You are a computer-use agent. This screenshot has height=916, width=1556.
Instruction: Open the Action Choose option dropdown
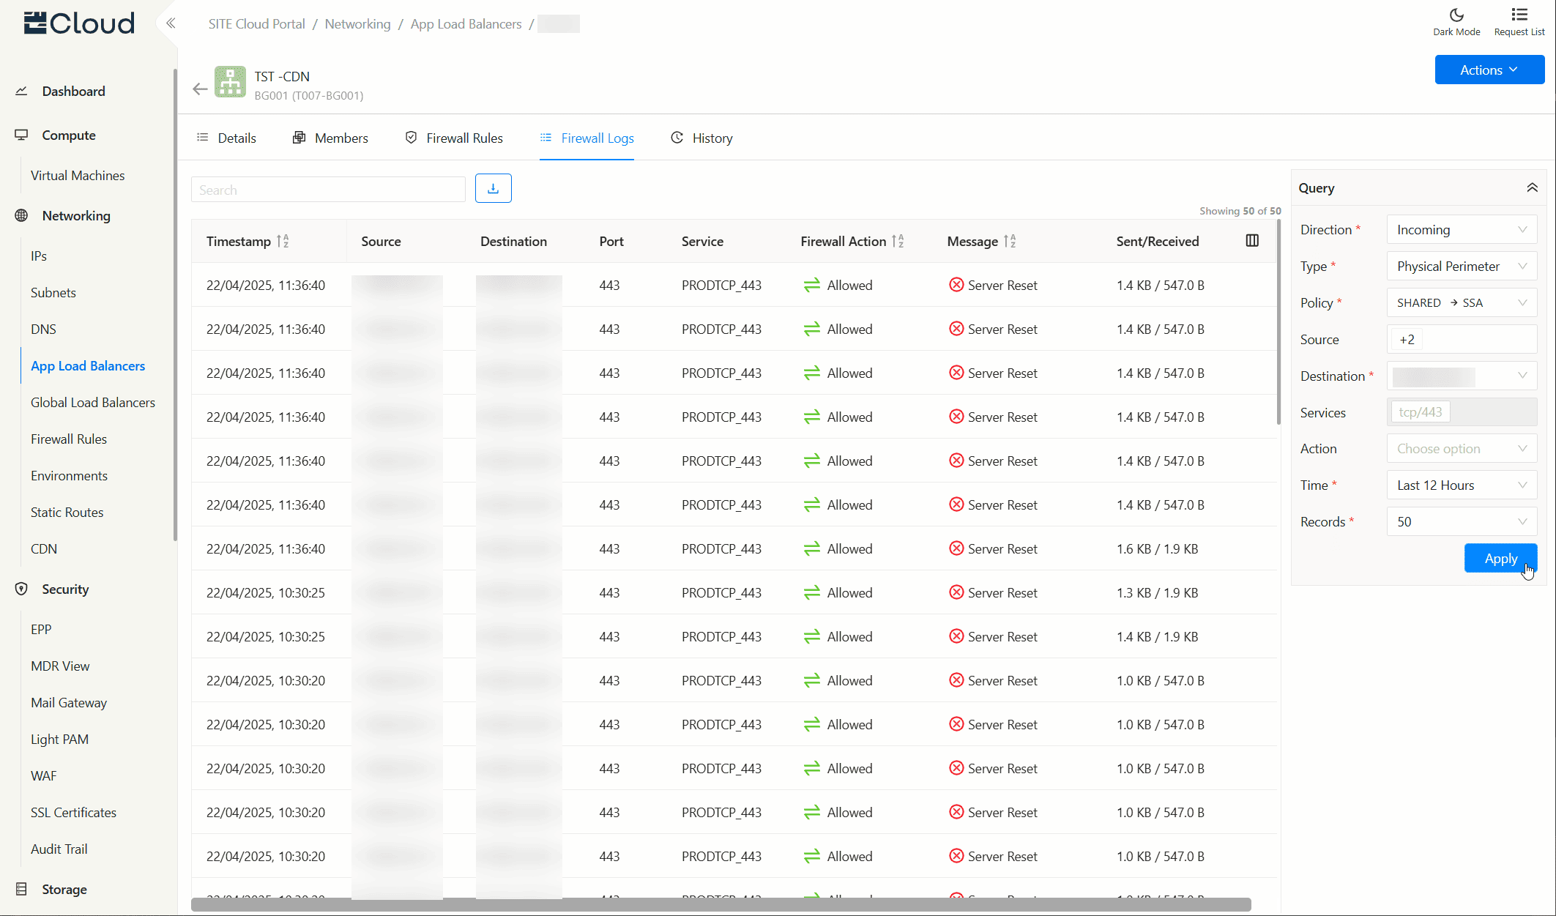click(x=1461, y=449)
